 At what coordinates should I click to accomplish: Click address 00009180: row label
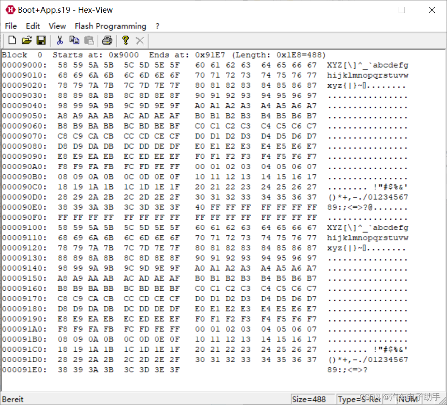24,309
